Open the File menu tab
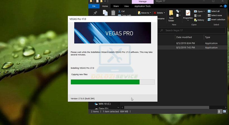This screenshot has width=229, height=125. coord(94,6)
